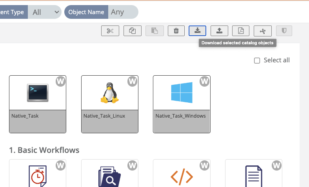
Task: Click the Select all label text
Action: pyautogui.click(x=277, y=60)
